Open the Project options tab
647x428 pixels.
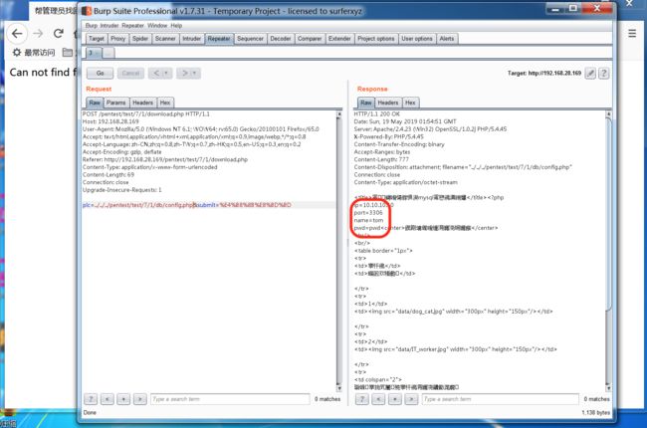(376, 39)
